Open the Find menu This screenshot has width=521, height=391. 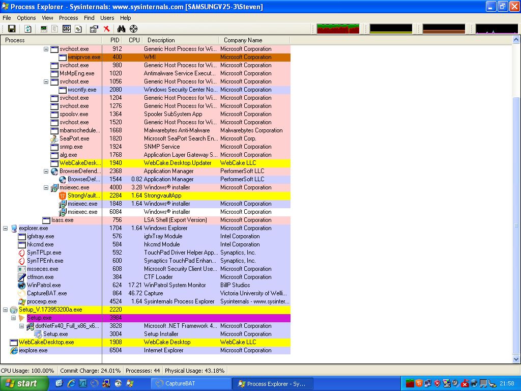click(89, 18)
